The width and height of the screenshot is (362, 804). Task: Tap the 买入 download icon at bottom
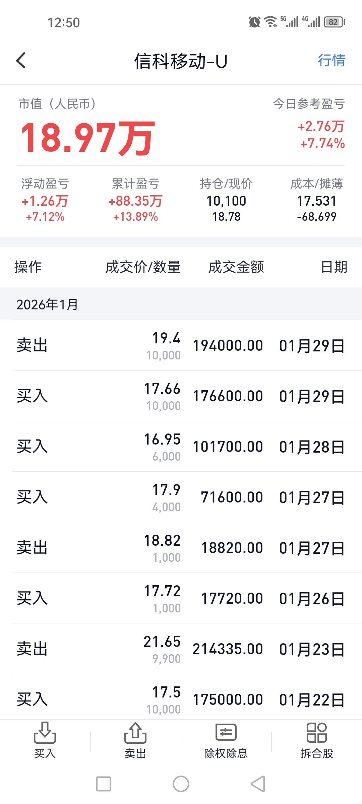coord(45,734)
